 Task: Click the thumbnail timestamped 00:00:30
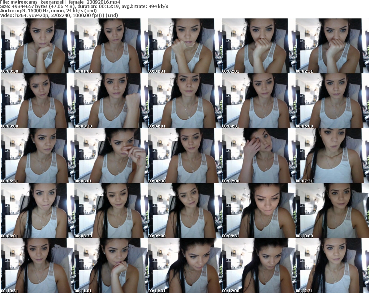38,46
